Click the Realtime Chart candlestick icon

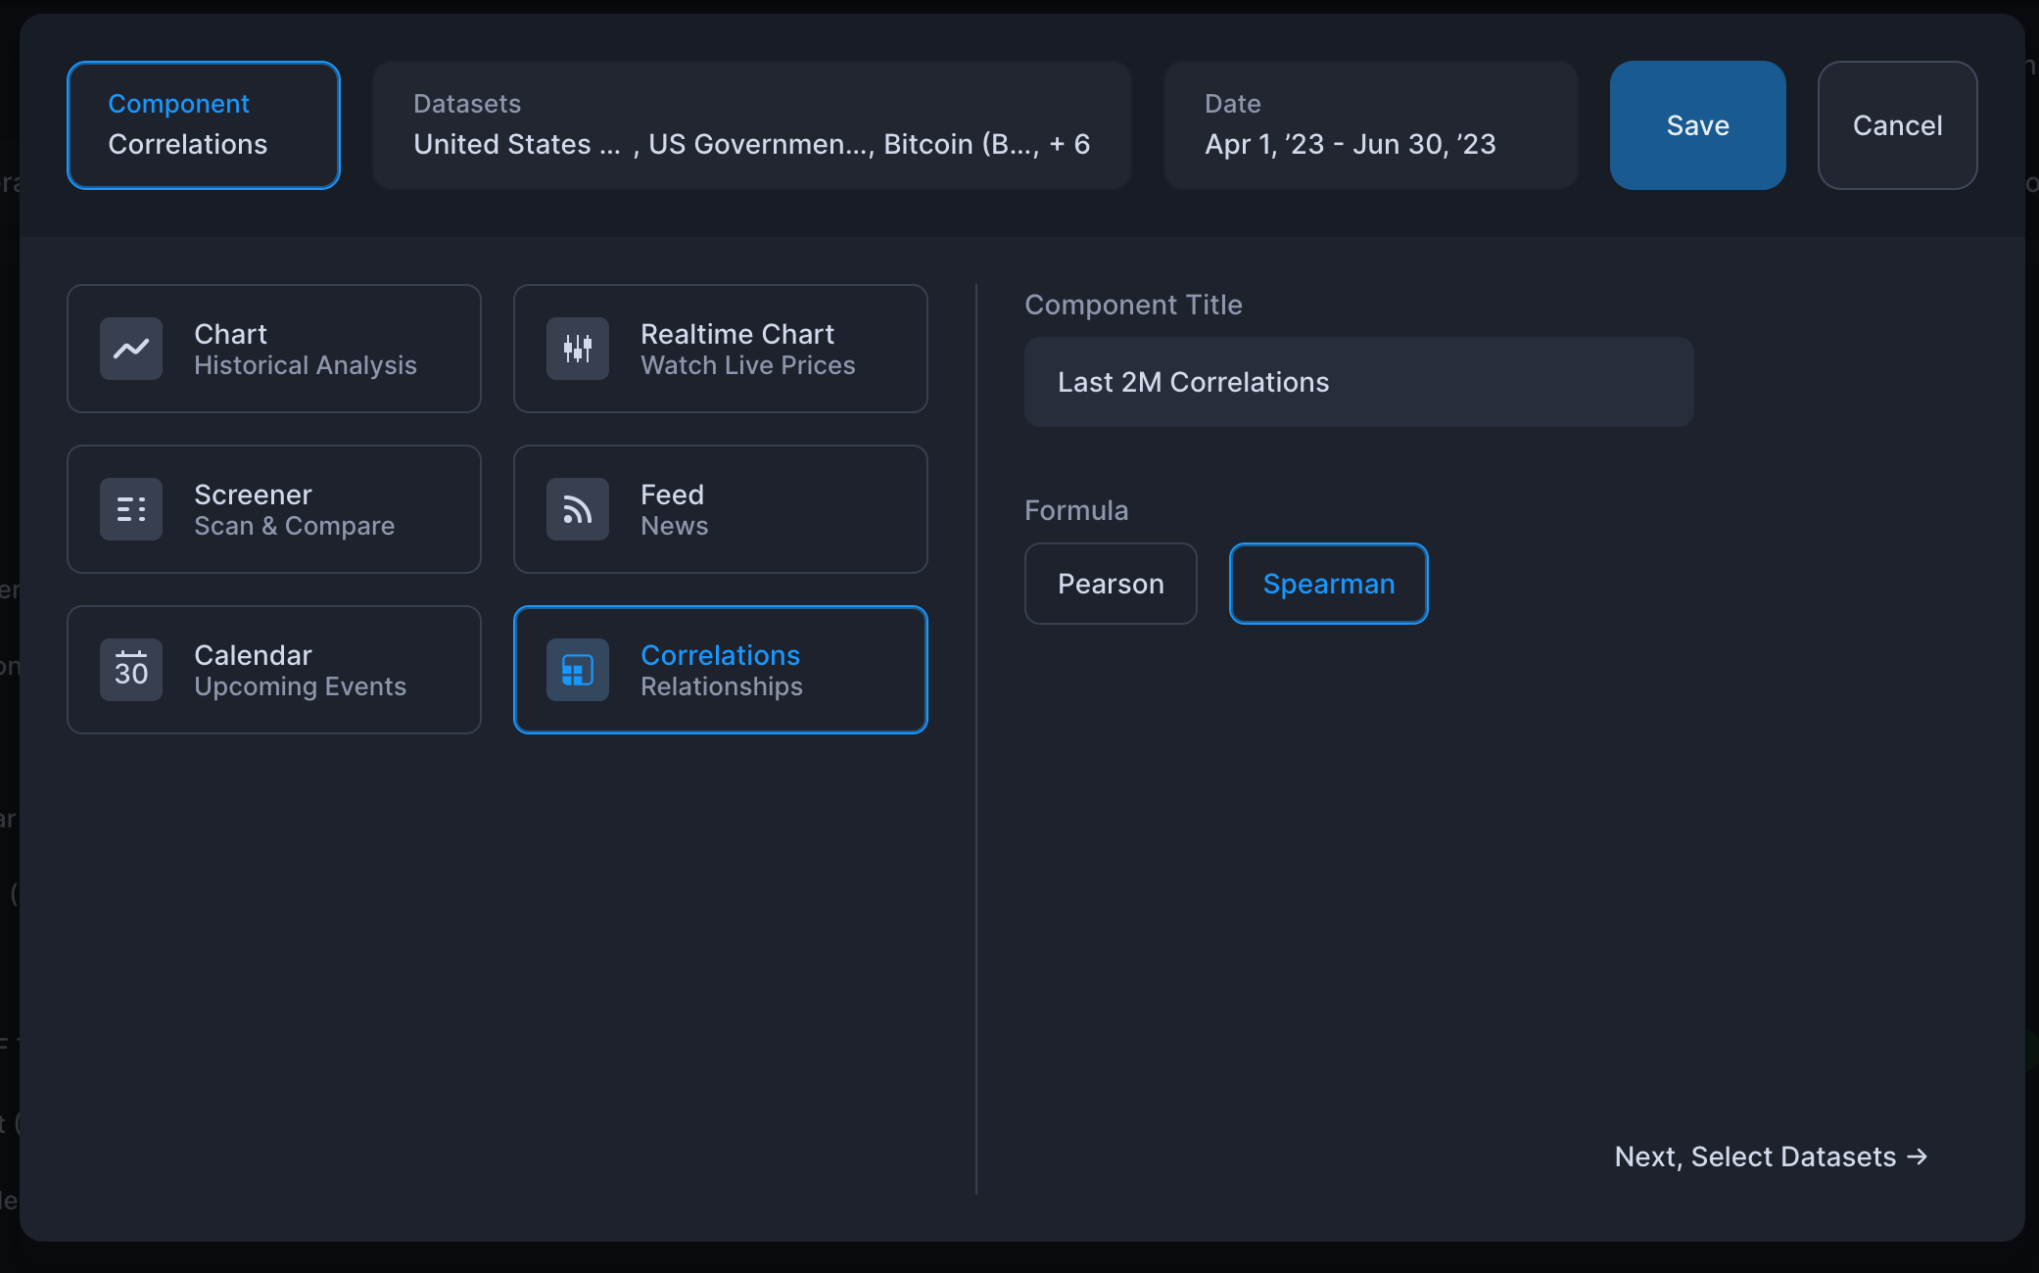coord(578,349)
